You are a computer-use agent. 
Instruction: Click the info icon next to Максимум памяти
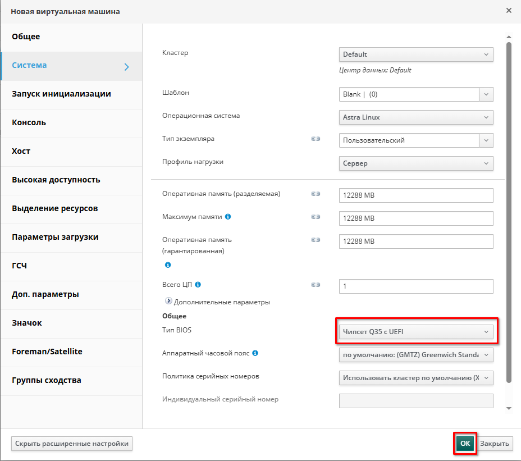[228, 217]
